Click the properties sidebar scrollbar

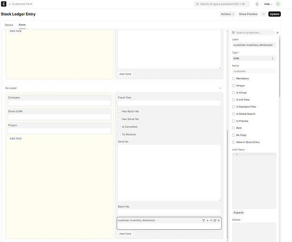279,67
